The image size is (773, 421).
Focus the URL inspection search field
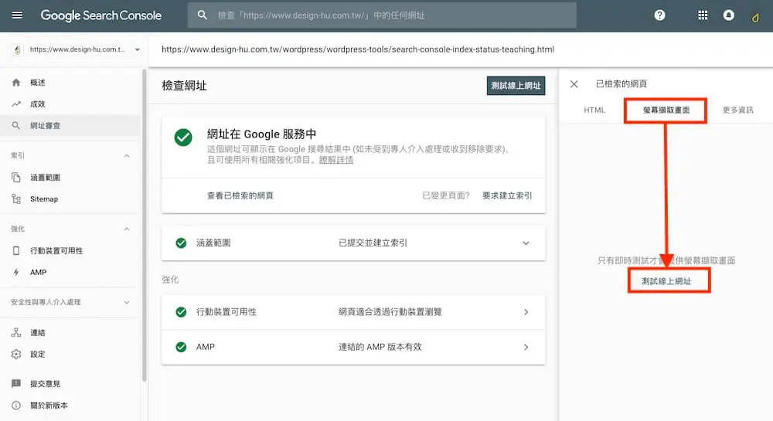[382, 15]
